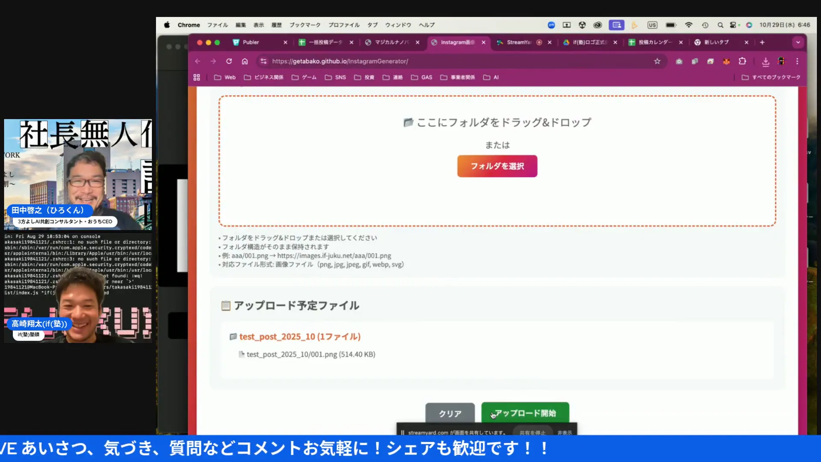Open downloads from the download icon
The height and width of the screenshot is (462, 821).
click(x=765, y=61)
